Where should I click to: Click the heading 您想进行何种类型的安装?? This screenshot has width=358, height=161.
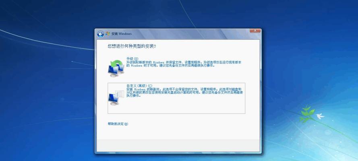click(x=132, y=46)
